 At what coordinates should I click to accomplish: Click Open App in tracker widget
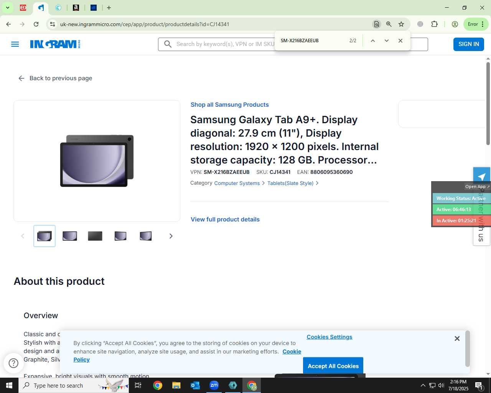pyautogui.click(x=477, y=187)
